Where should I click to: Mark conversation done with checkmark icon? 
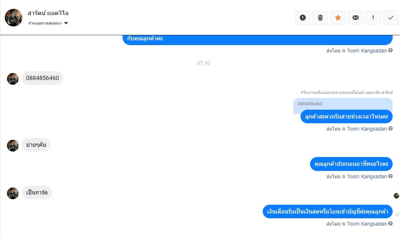pyautogui.click(x=390, y=18)
